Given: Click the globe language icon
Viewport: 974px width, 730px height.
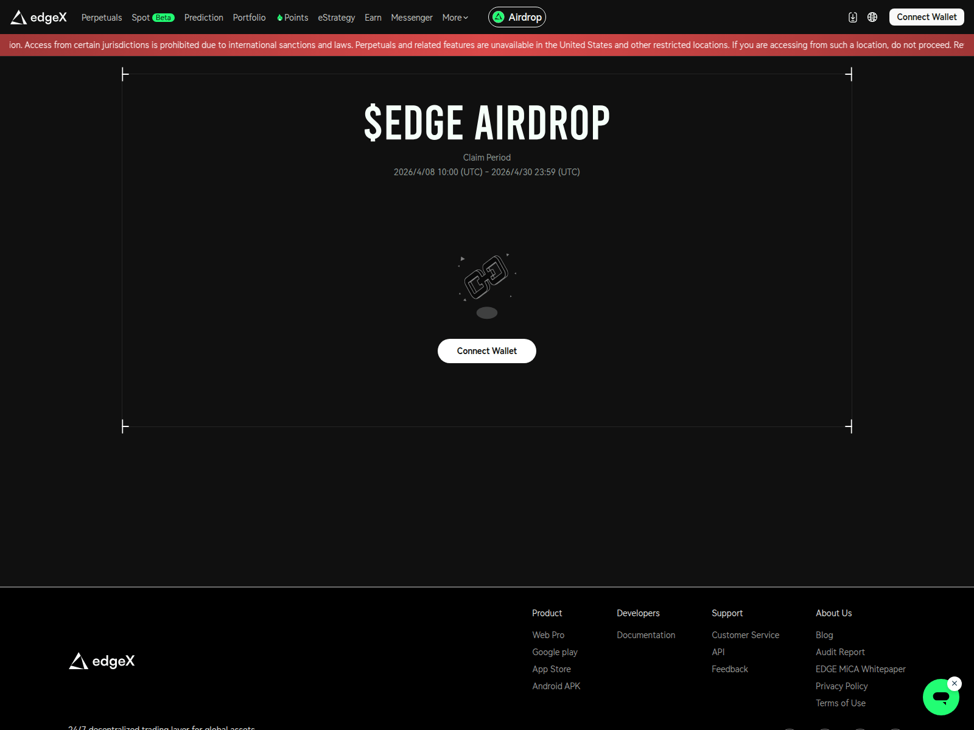Looking at the screenshot, I should click(x=872, y=17).
